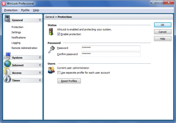Collapse the General section chevron
The image size is (176, 123).
point(40,20)
